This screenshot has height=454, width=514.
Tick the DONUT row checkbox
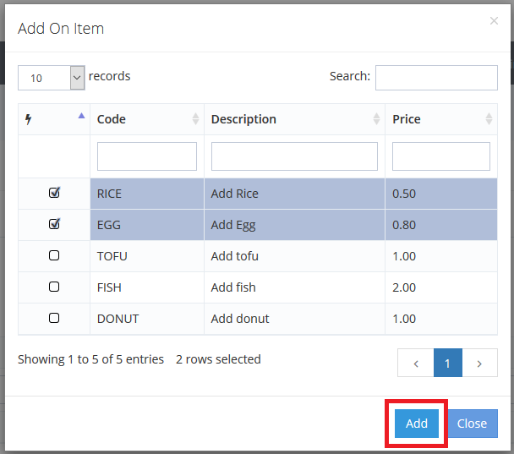click(54, 318)
